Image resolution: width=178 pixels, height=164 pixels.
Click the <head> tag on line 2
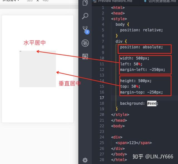(118, 13)
